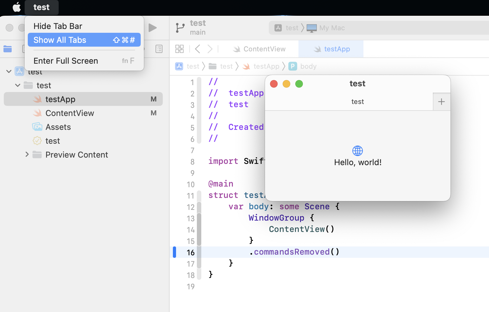489x312 pixels.
Task: Choose Hide Tab Bar
Action: (84, 26)
